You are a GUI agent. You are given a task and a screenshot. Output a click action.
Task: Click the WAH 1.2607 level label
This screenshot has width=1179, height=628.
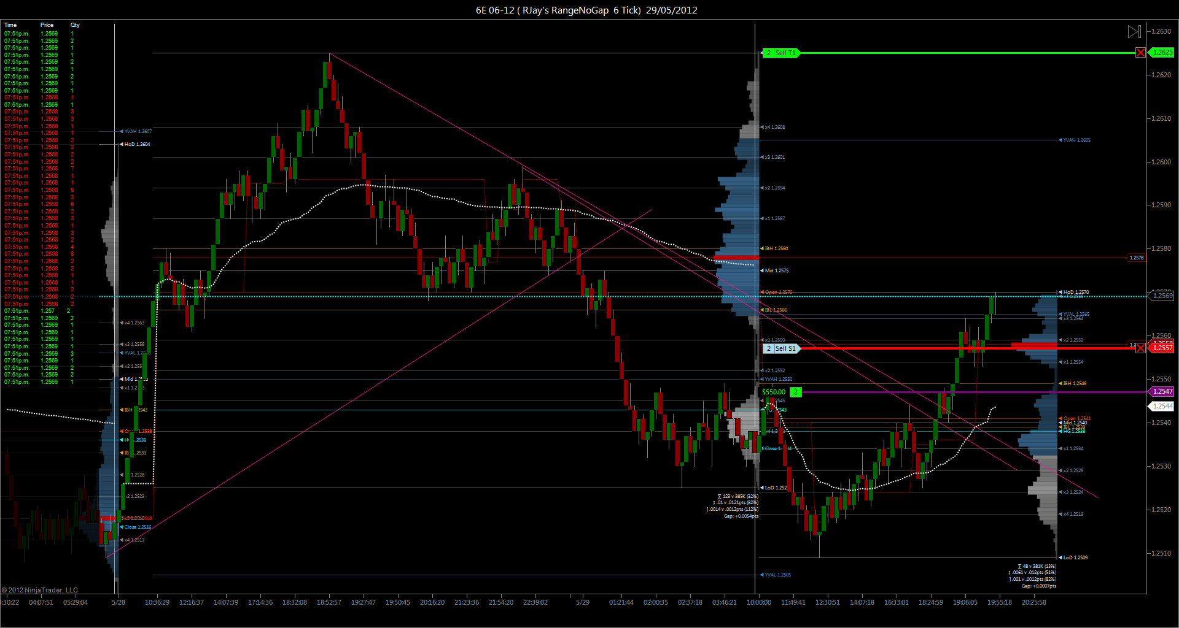136,132
